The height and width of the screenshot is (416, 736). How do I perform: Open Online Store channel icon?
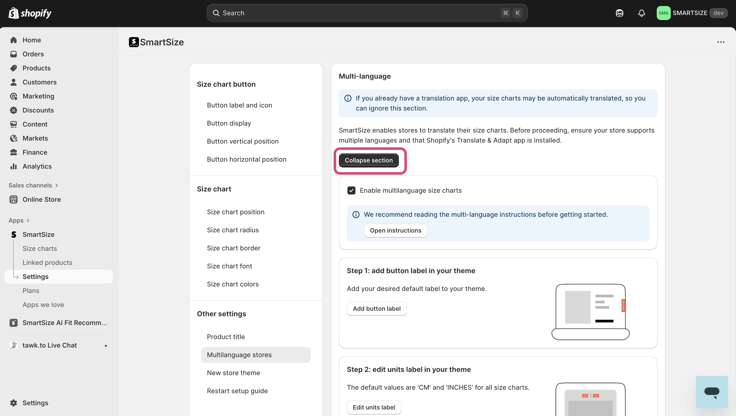coord(14,199)
